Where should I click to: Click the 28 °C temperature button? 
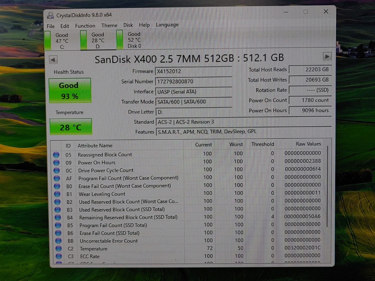71,127
